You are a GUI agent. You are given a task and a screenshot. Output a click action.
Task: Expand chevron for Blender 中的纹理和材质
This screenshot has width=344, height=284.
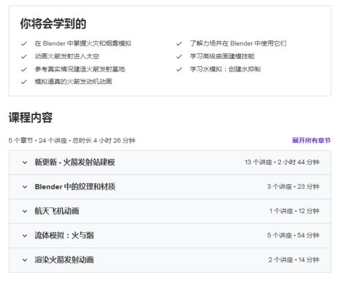25,187
